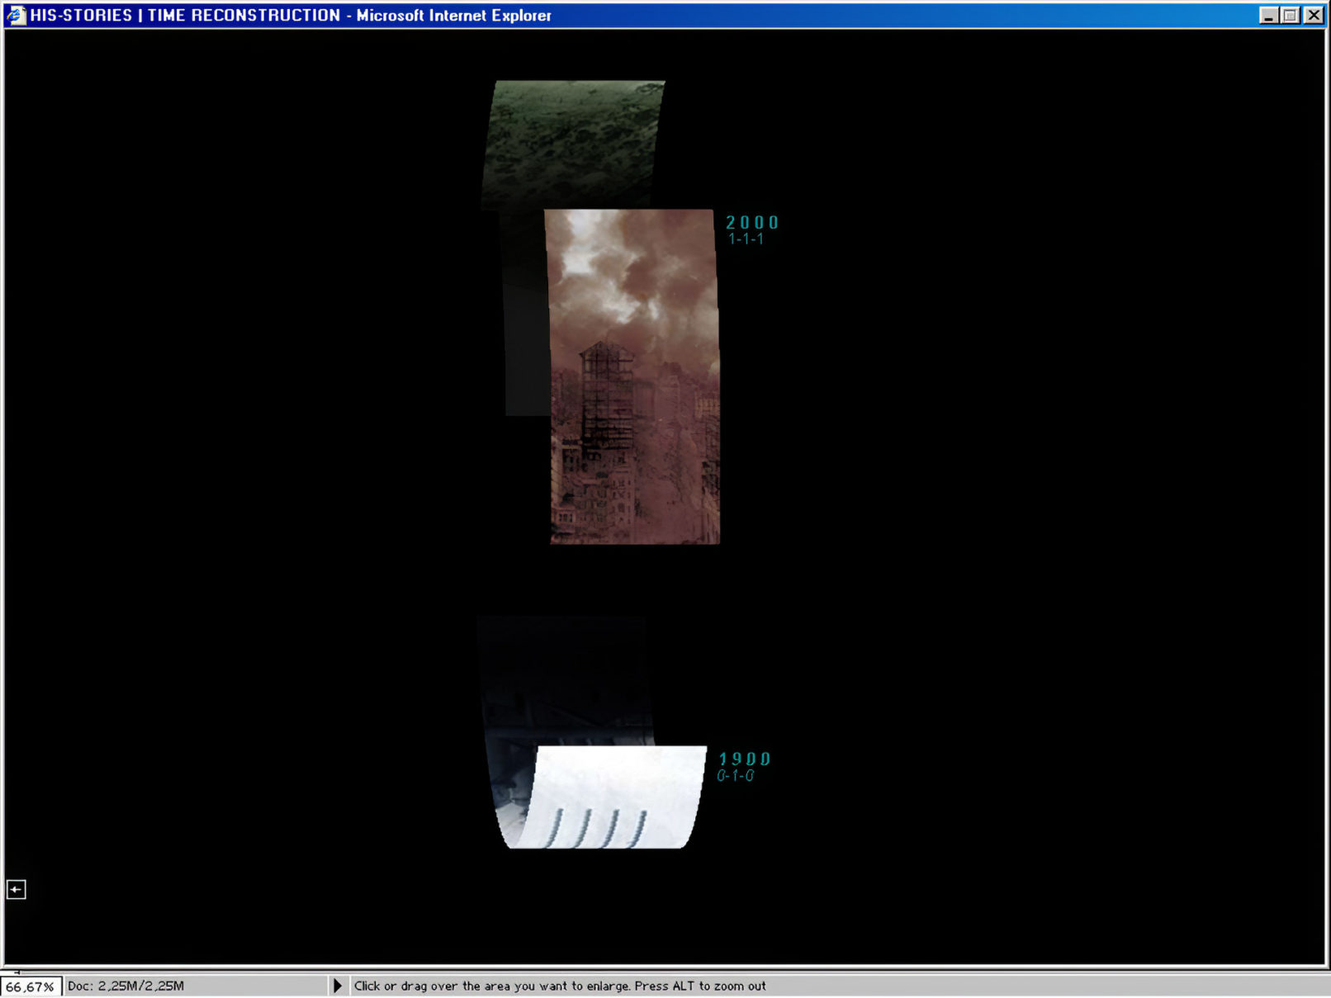Click the 0-1-0 code link
The height and width of the screenshot is (998, 1331).
[735, 776]
